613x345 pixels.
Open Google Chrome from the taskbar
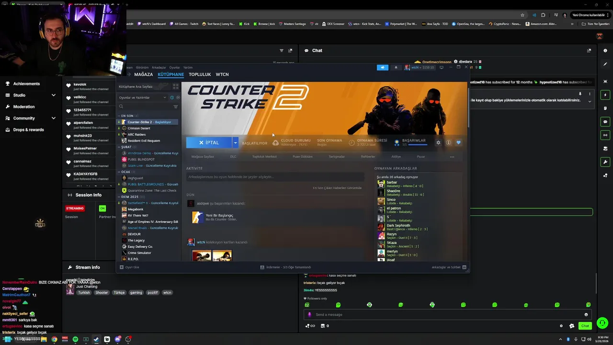(x=54, y=339)
